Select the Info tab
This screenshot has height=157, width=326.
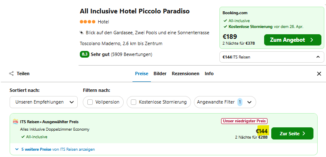pyautogui.click(x=209, y=73)
